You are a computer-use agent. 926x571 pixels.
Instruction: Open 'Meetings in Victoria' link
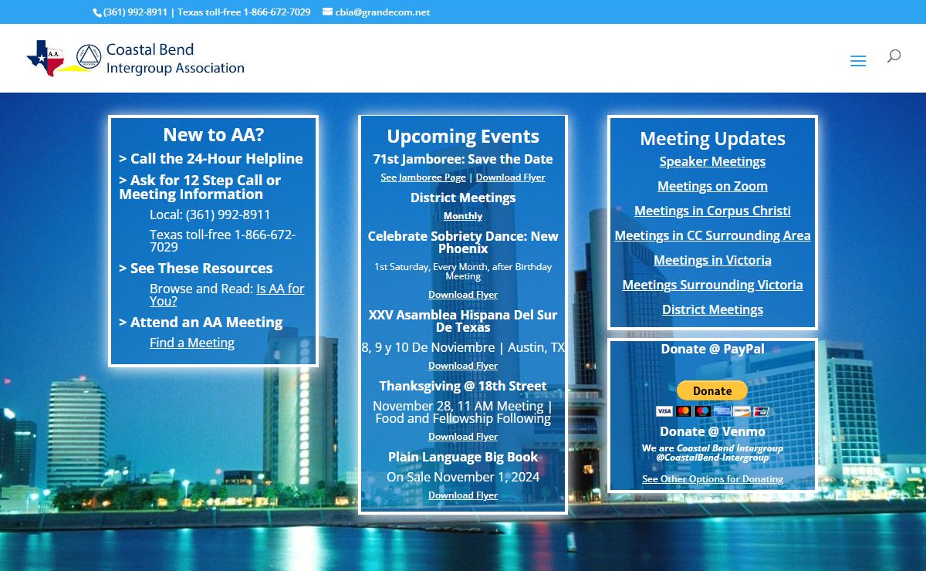click(712, 260)
